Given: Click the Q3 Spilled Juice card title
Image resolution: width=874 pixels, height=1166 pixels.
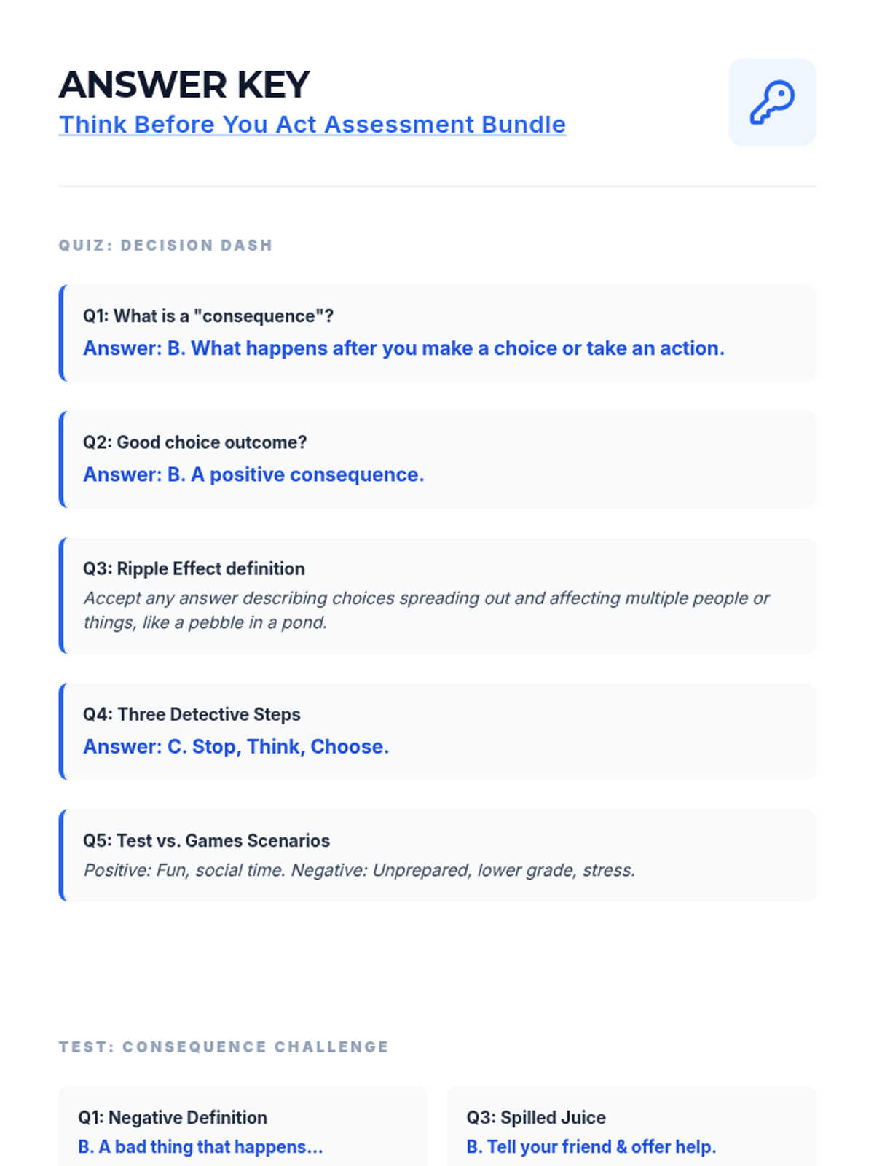Looking at the screenshot, I should (536, 1117).
